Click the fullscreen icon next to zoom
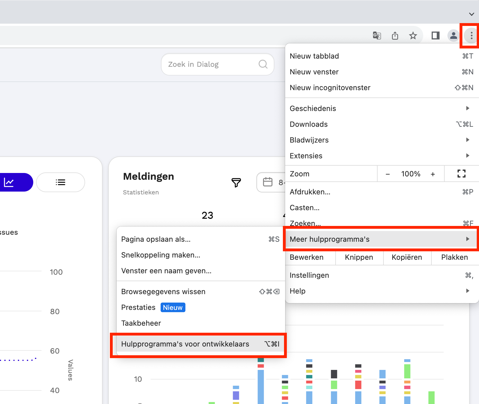The image size is (479, 404). (461, 174)
